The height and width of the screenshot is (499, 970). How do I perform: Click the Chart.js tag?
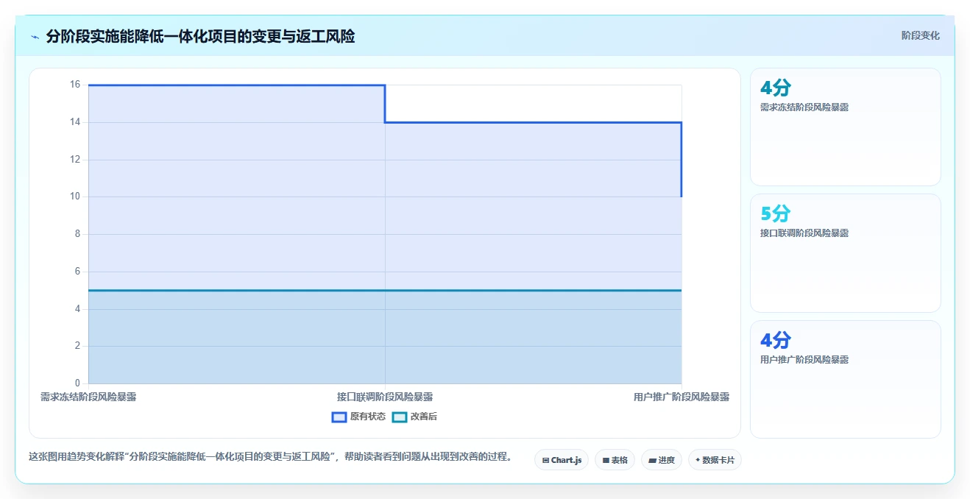pyautogui.click(x=562, y=460)
